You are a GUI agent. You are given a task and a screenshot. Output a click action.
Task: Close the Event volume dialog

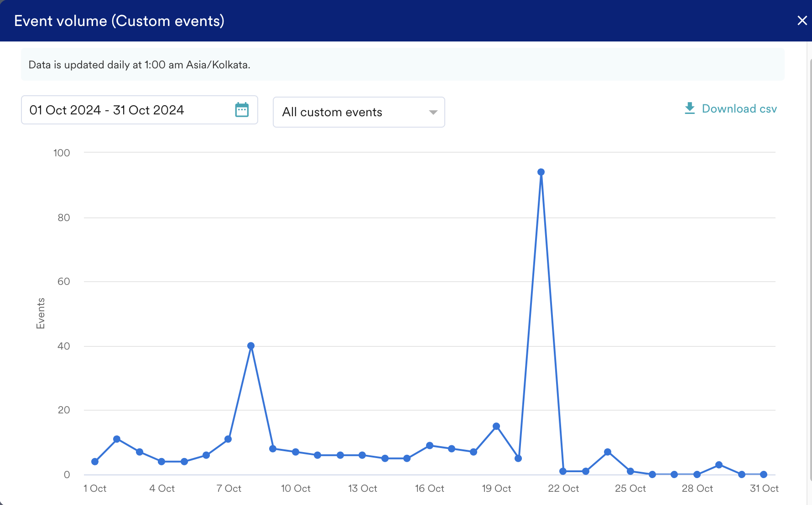coord(802,21)
